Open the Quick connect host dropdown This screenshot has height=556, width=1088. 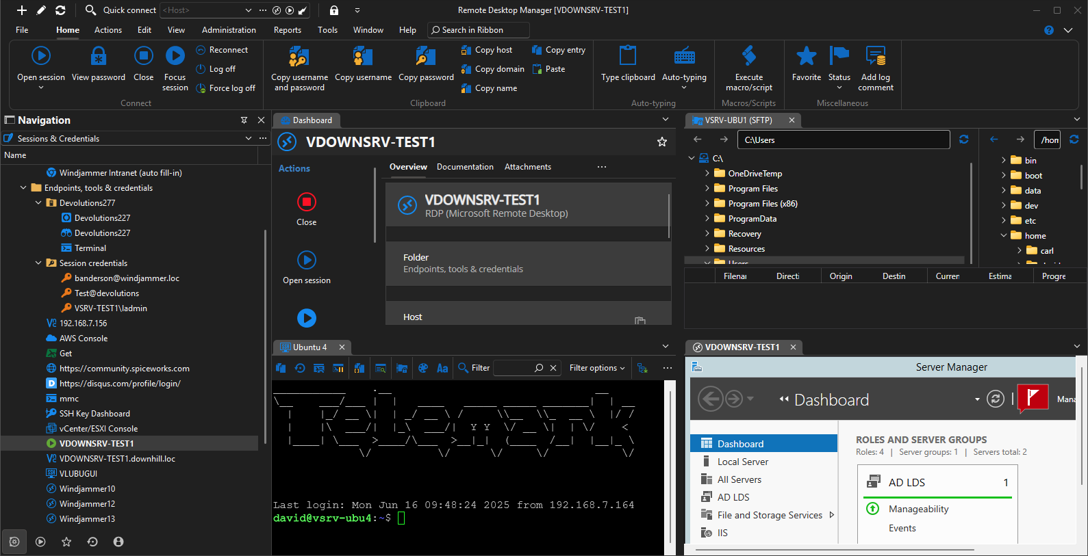pos(248,10)
